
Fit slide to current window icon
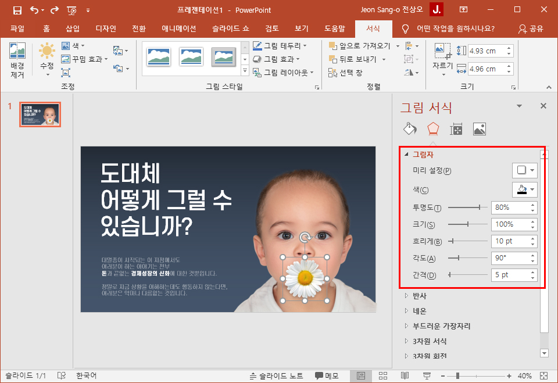(x=544, y=375)
